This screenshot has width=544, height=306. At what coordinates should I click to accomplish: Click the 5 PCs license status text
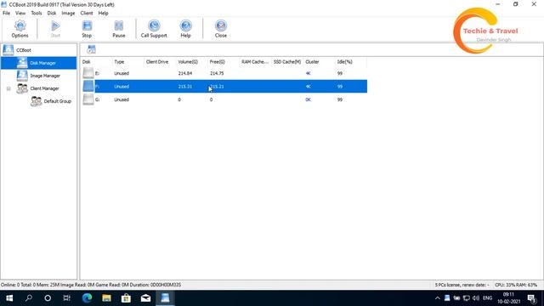(x=462, y=285)
